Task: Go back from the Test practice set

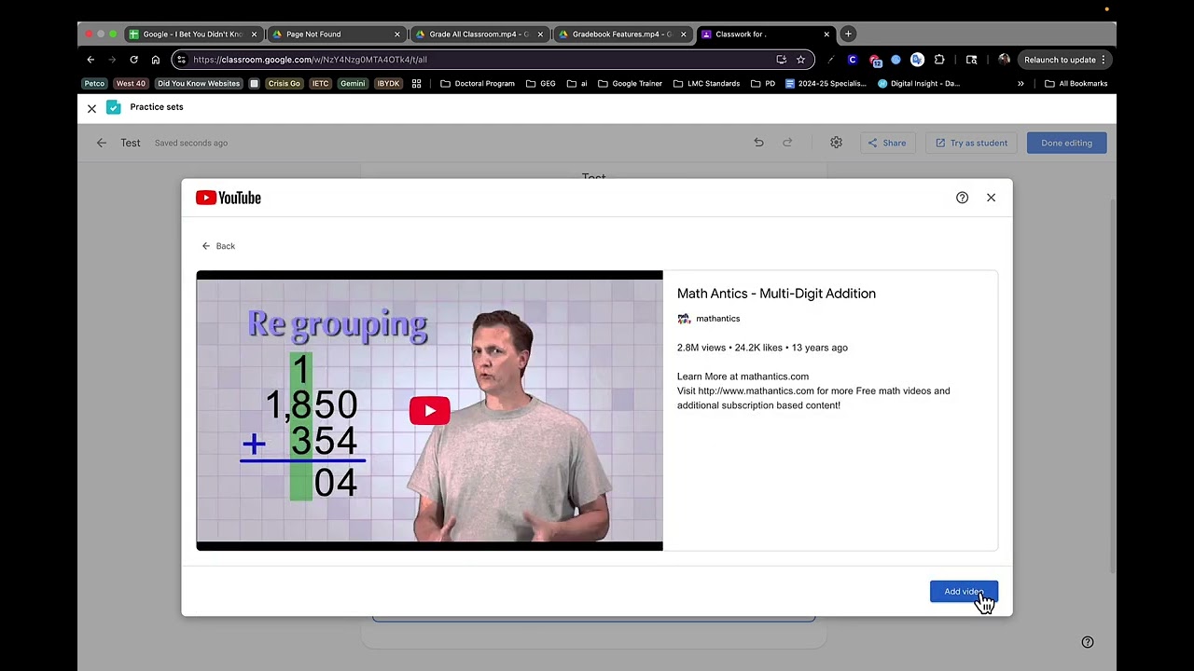Action: point(102,143)
